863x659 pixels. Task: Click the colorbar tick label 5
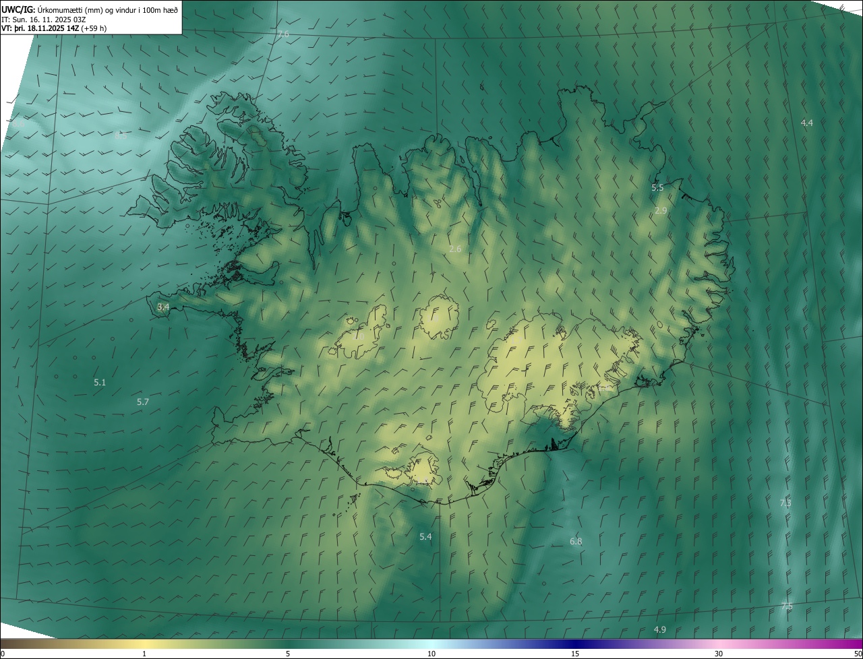pyautogui.click(x=288, y=654)
